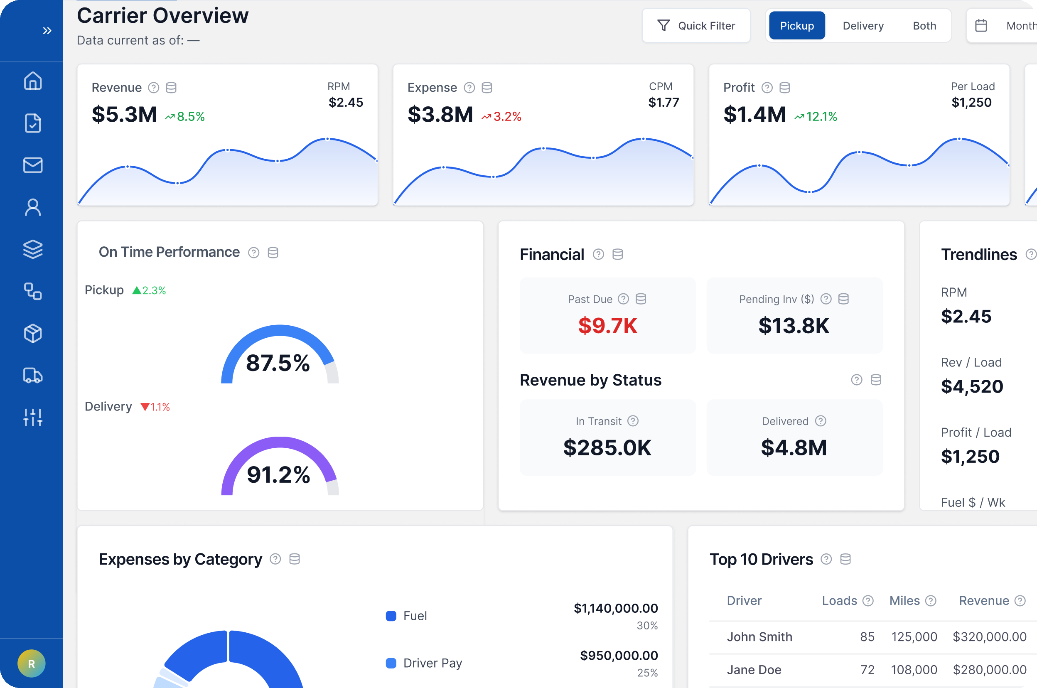Click the Fuel legend color swatch
Screen dimensions: 1037x688
(391, 616)
